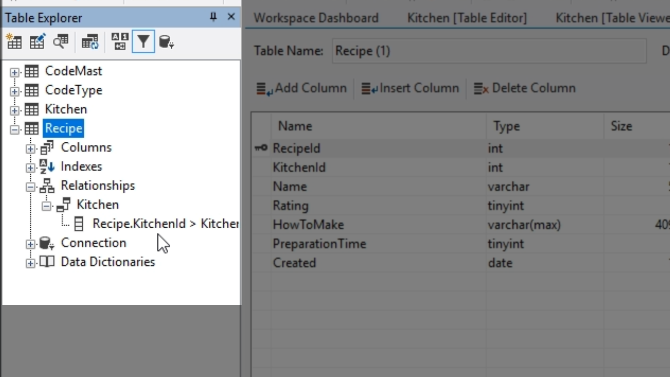Expand the Indexes node
The width and height of the screenshot is (670, 377).
point(30,168)
